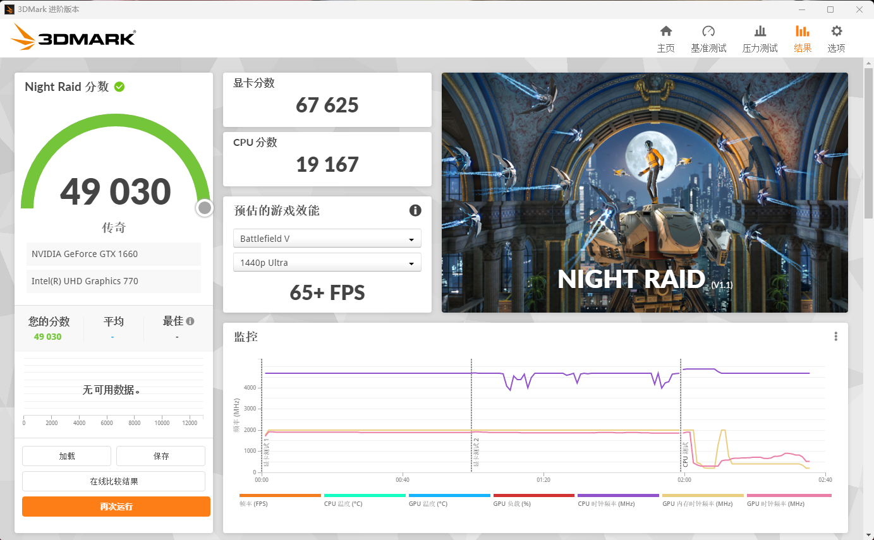Click the 65+ FPS estimate
Image resolution: width=874 pixels, height=540 pixels.
pos(327,292)
